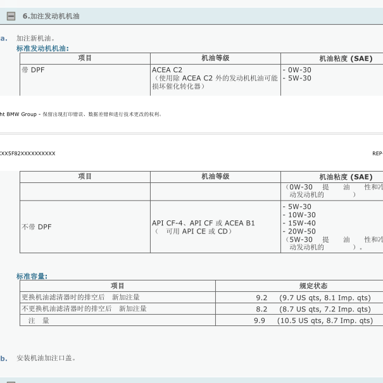The height and width of the screenshot is (383, 383).
Task: Click step b text 安装机油加注口盖
Action: click(x=46, y=358)
